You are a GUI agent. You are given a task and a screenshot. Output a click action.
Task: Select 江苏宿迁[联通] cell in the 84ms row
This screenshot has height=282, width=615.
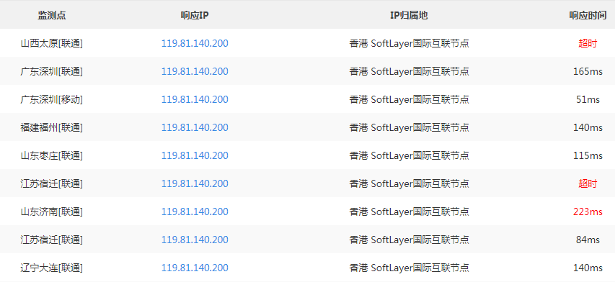tap(52, 240)
